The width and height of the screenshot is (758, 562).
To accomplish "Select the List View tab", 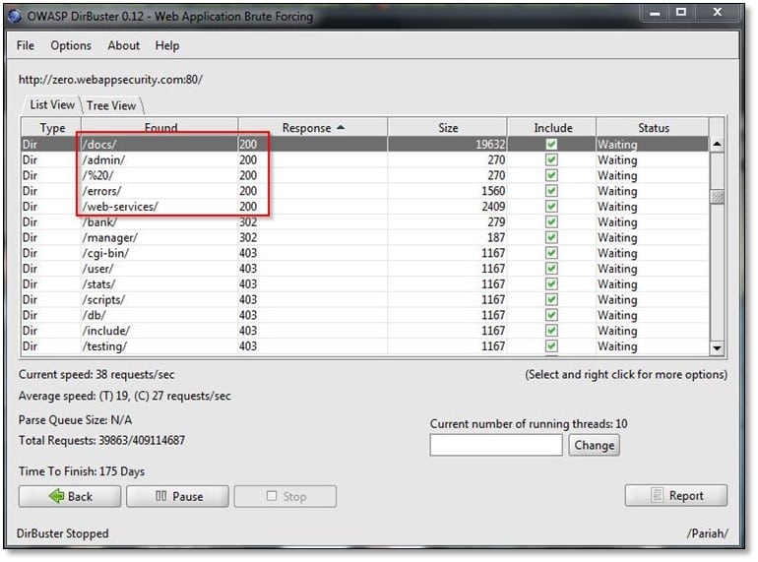I will point(52,105).
